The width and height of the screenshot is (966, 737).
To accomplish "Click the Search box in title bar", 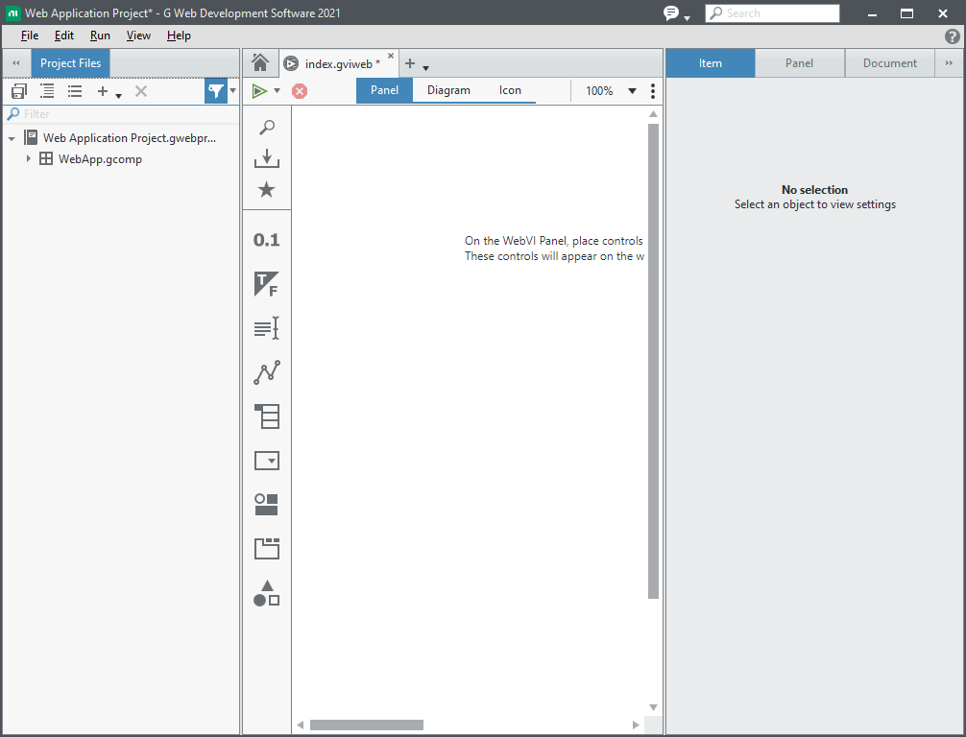I will (x=772, y=12).
